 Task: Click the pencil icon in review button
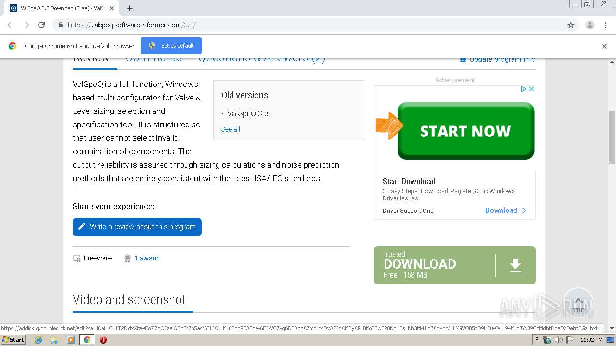[x=82, y=227]
